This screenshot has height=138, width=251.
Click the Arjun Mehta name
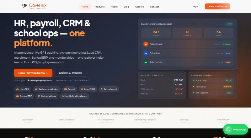pos(156,62)
